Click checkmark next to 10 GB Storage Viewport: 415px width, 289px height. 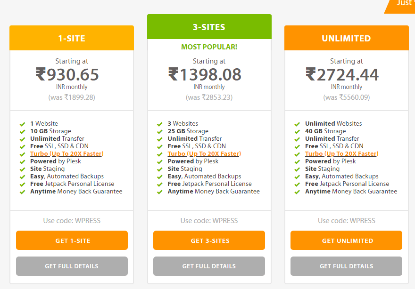click(22, 132)
